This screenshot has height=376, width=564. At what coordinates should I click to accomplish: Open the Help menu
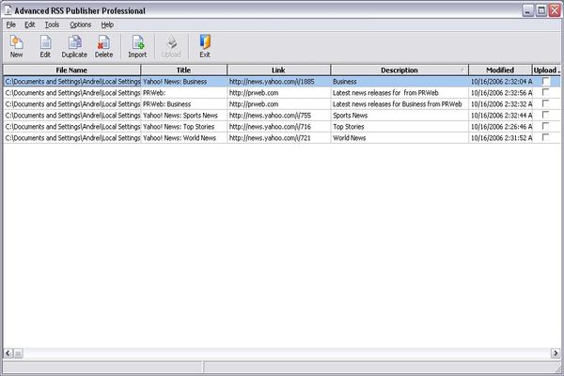107,24
